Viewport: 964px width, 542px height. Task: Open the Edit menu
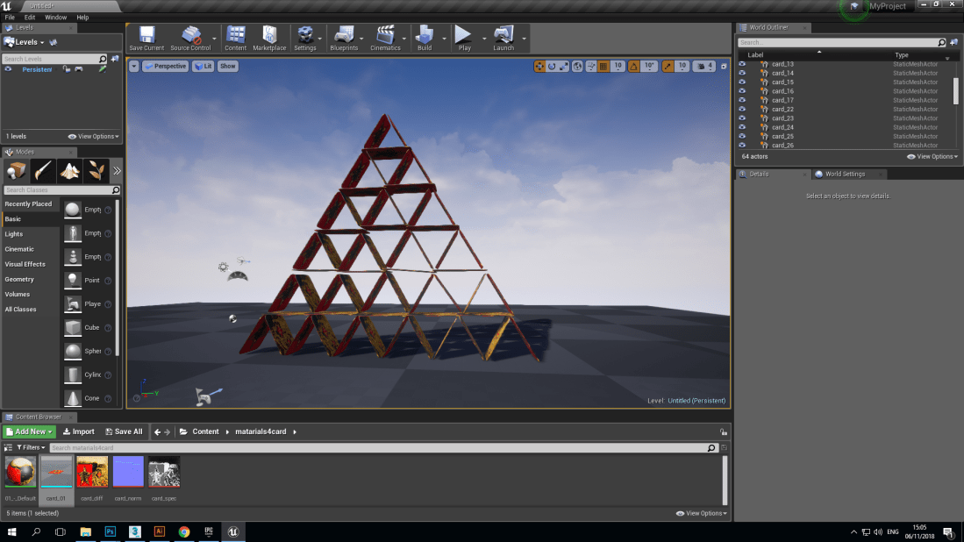pyautogui.click(x=29, y=17)
